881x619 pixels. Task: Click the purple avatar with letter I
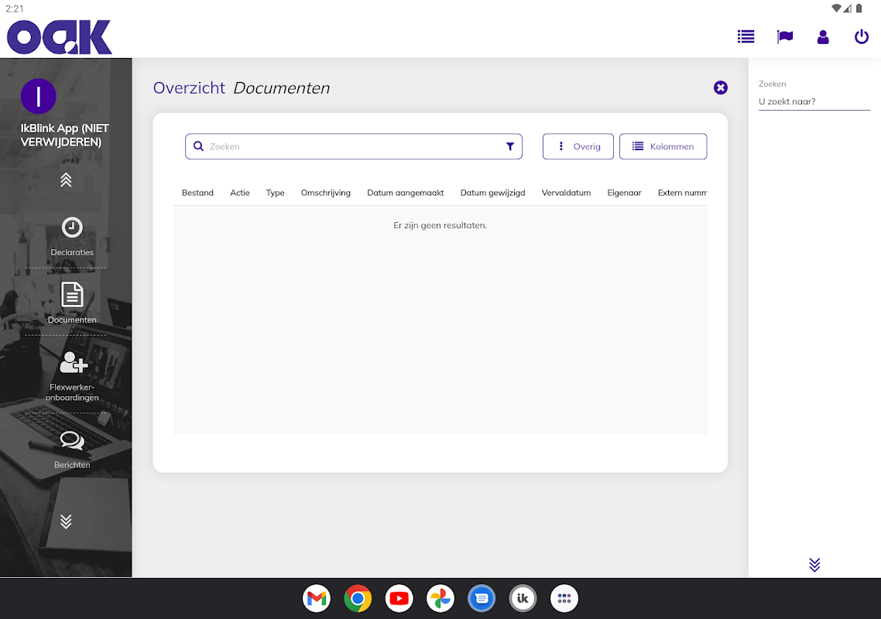(38, 97)
